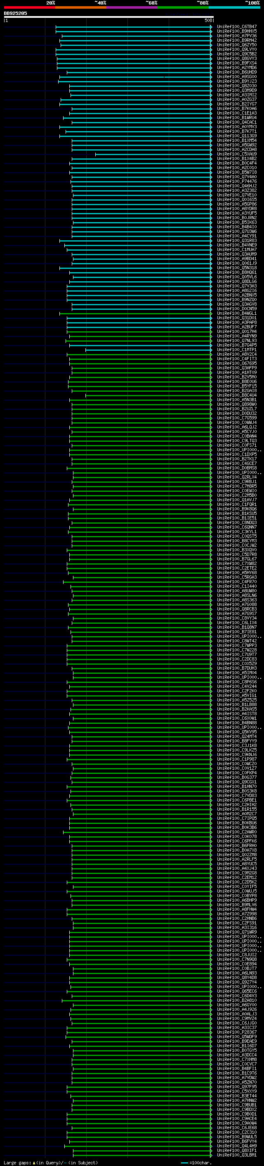Select hit label UniRef100_B2IYG7
This screenshot has width=264, height=1166.
236,104
